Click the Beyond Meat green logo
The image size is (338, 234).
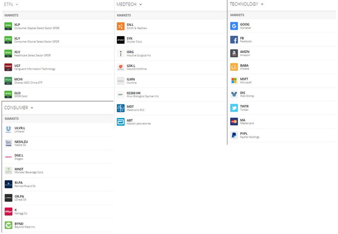(8, 225)
